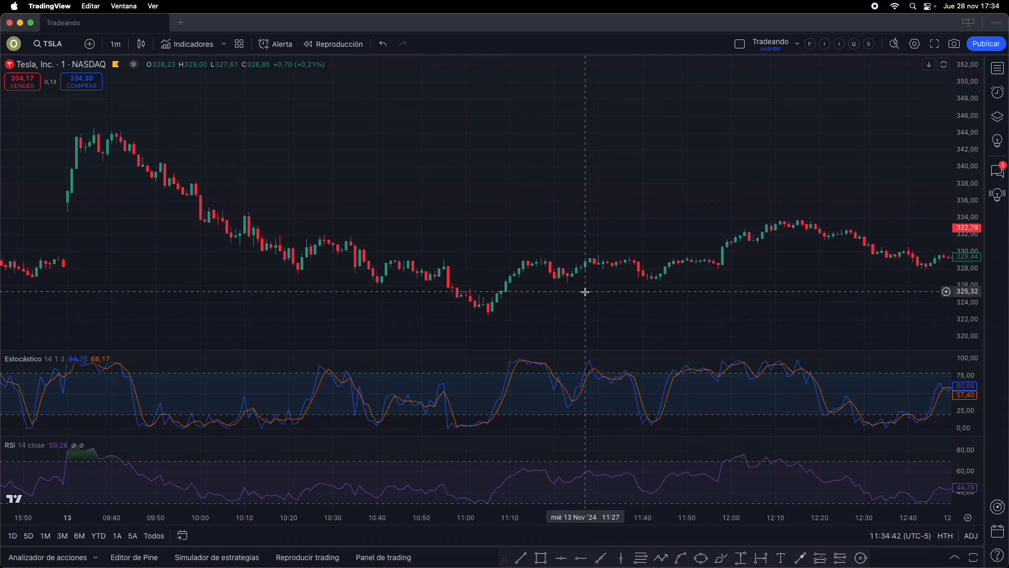Choose the arrow marker tool

pos(800,558)
